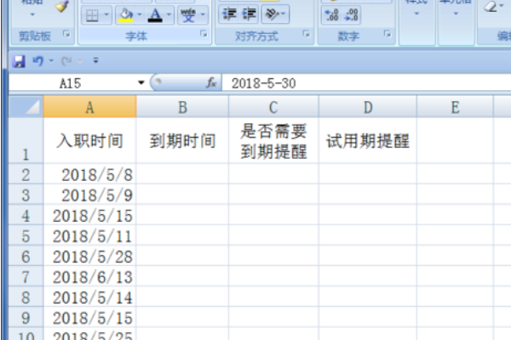Click the Increase Decimal icon
This screenshot has width=511, height=340.
(332, 15)
